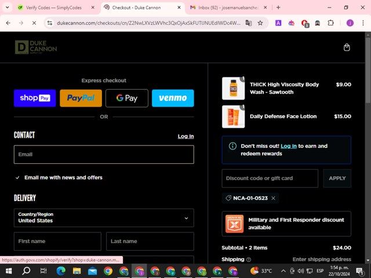This screenshot has width=371, height=278.
Task: Launch Microsoft Edge from taskbar
Action: pyautogui.click(x=61, y=271)
